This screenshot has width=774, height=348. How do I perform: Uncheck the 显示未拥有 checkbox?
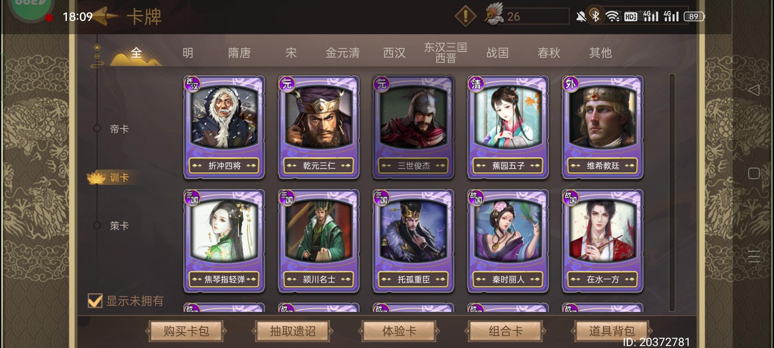pyautogui.click(x=95, y=301)
